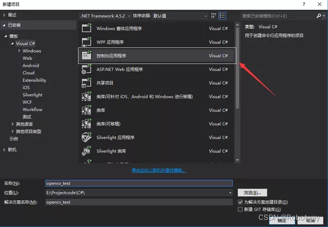This screenshot has width=328, height=227.
Task: Select Android in template tree
Action: [31, 66]
